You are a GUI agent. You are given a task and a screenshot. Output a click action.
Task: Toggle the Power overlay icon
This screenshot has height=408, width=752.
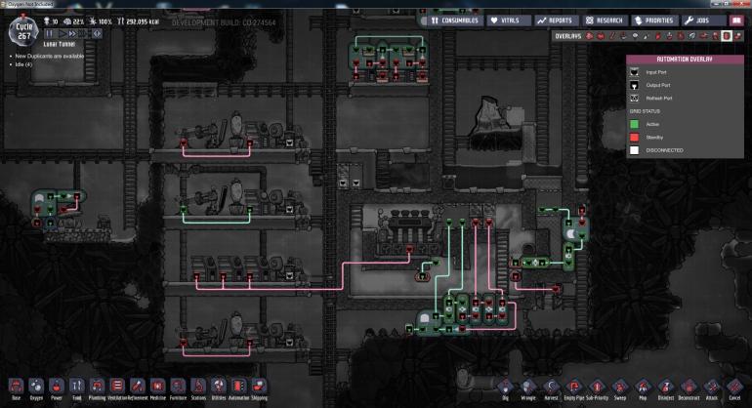click(601, 36)
